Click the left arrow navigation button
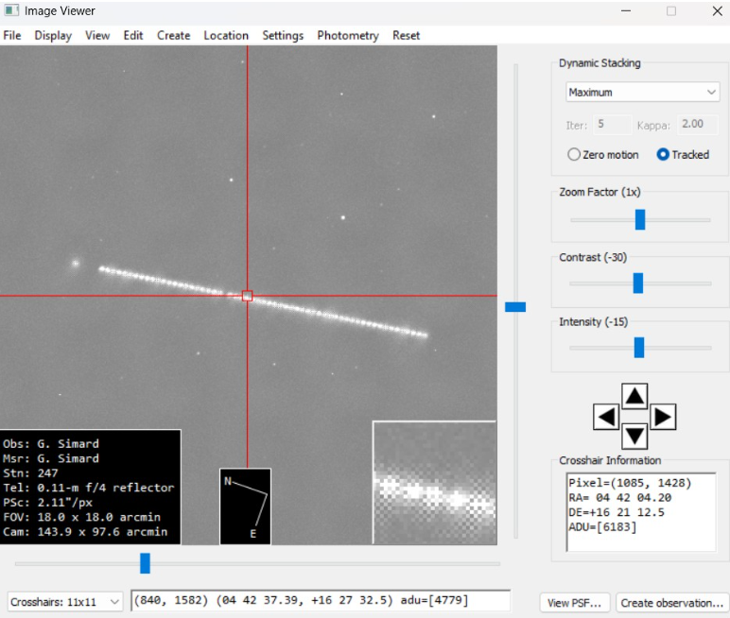The height and width of the screenshot is (618, 730). pos(606,416)
